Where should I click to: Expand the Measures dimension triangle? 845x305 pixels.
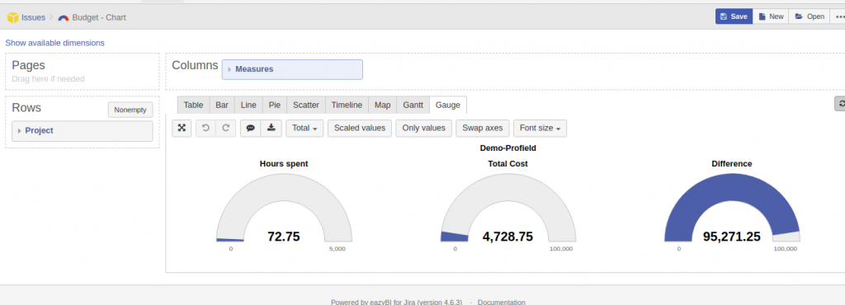229,69
